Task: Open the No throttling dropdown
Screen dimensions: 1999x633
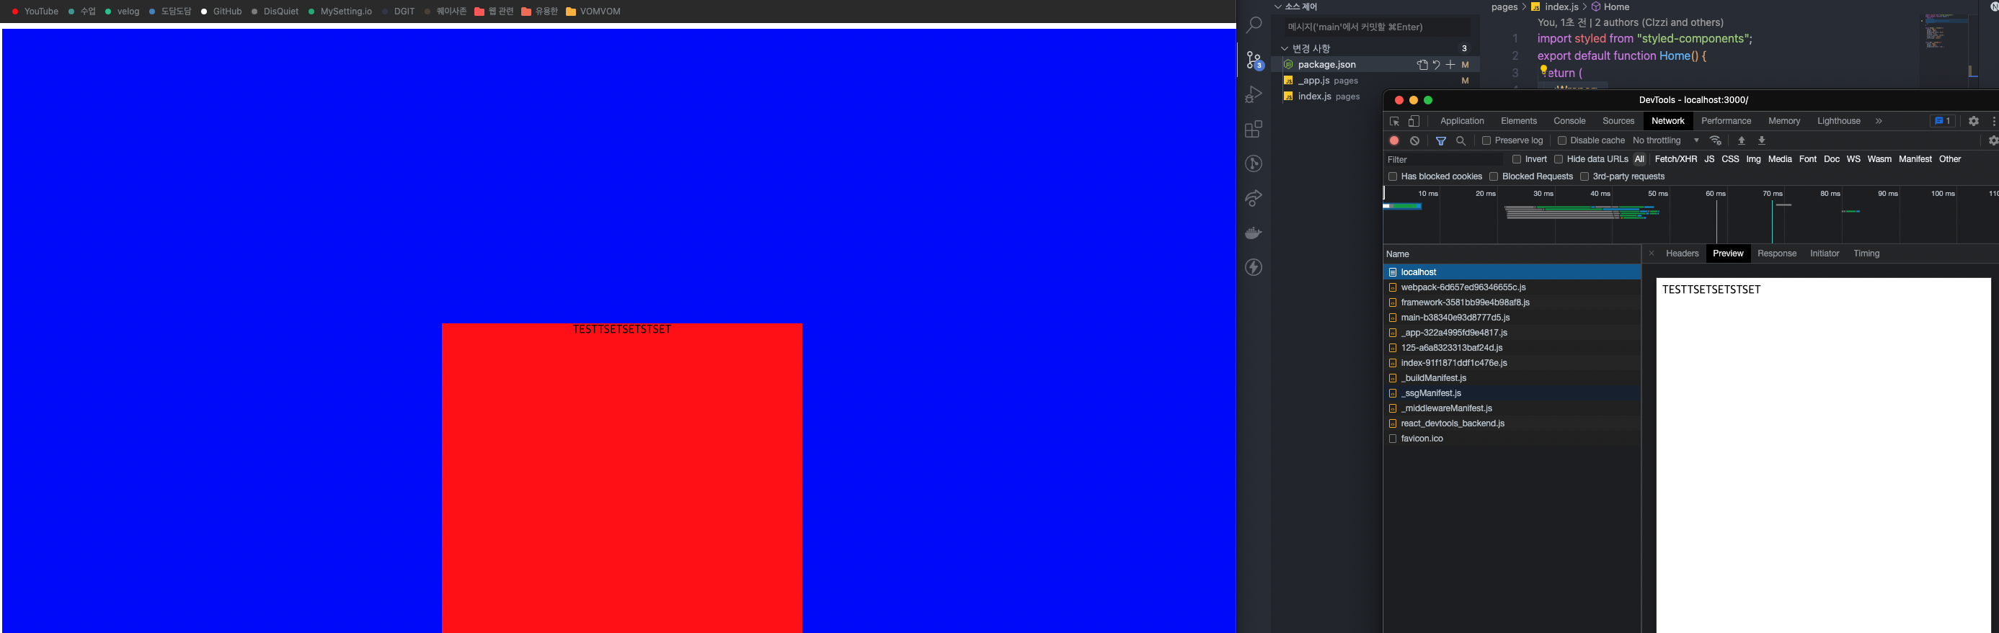Action: pyautogui.click(x=1665, y=141)
